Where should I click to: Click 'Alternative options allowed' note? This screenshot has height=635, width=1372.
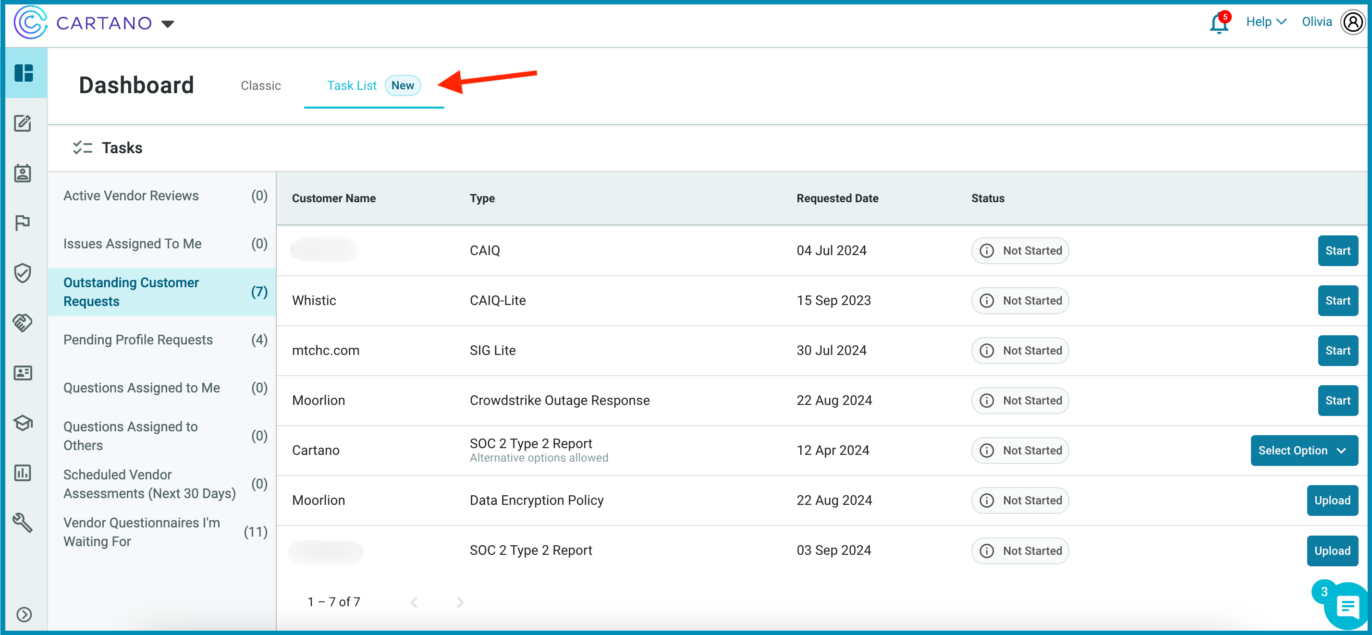click(x=539, y=458)
